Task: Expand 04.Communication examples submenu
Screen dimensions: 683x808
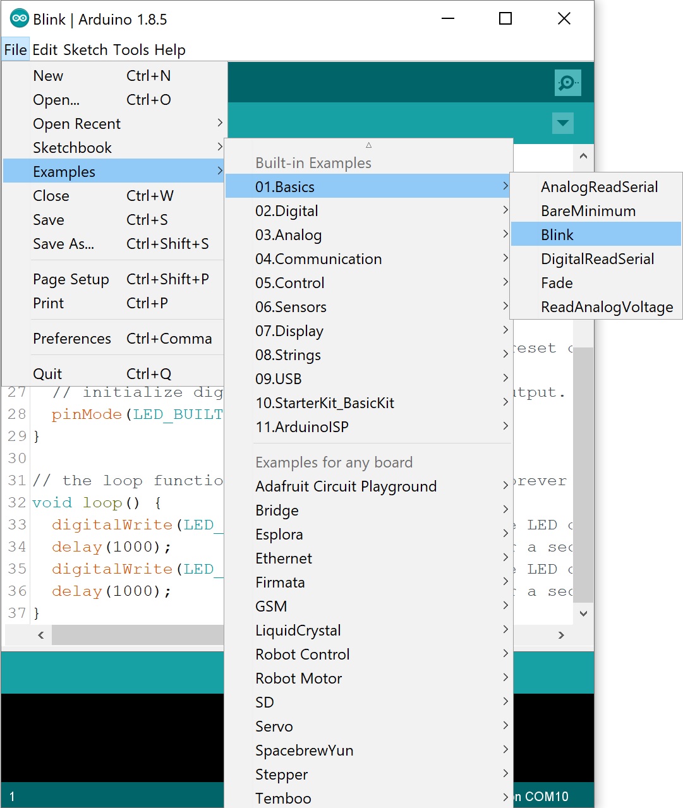Action: click(368, 259)
